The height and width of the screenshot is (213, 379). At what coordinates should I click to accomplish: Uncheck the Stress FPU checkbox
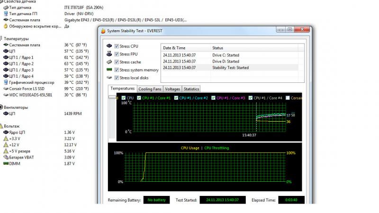(x=117, y=54)
